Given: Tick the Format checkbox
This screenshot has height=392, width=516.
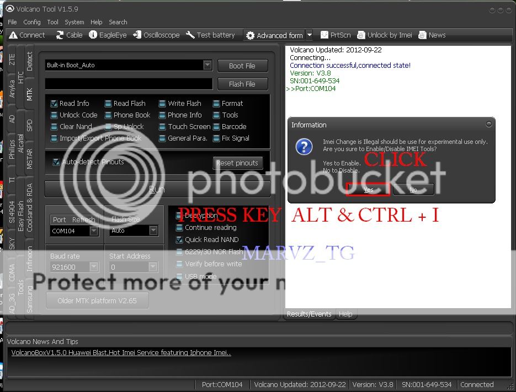Looking at the screenshot, I should pyautogui.click(x=216, y=104).
